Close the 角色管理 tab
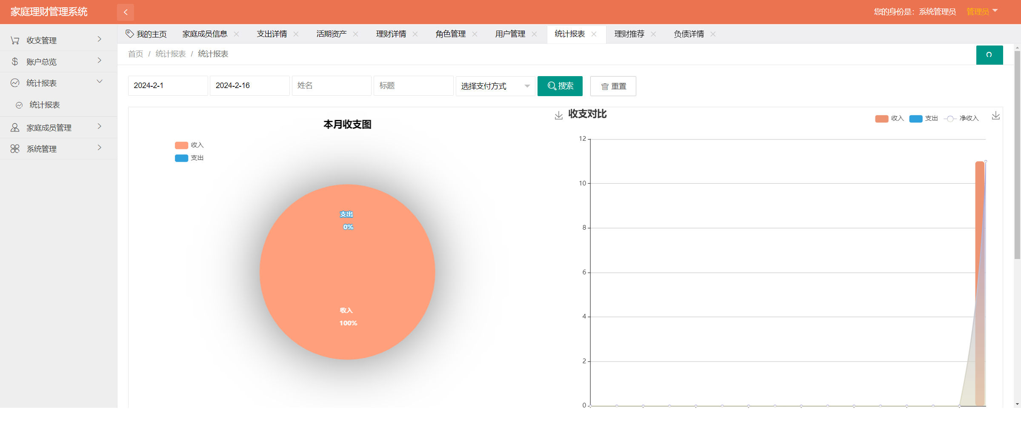1021x430 pixels. [475, 34]
